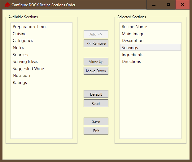Viewport: 192px width, 162px height.
Task: Save the sections order
Action: (x=96, y=121)
